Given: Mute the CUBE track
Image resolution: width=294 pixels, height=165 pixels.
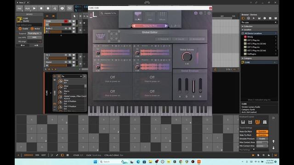Looking at the screenshot, I should (x=73, y=22).
